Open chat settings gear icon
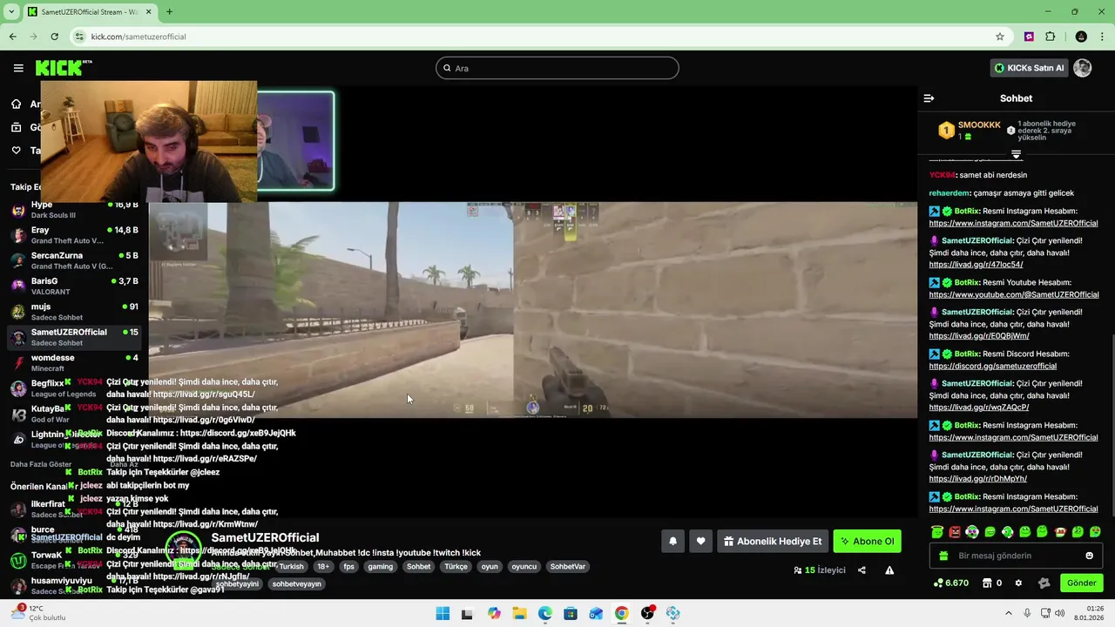The height and width of the screenshot is (627, 1115). click(x=1018, y=583)
